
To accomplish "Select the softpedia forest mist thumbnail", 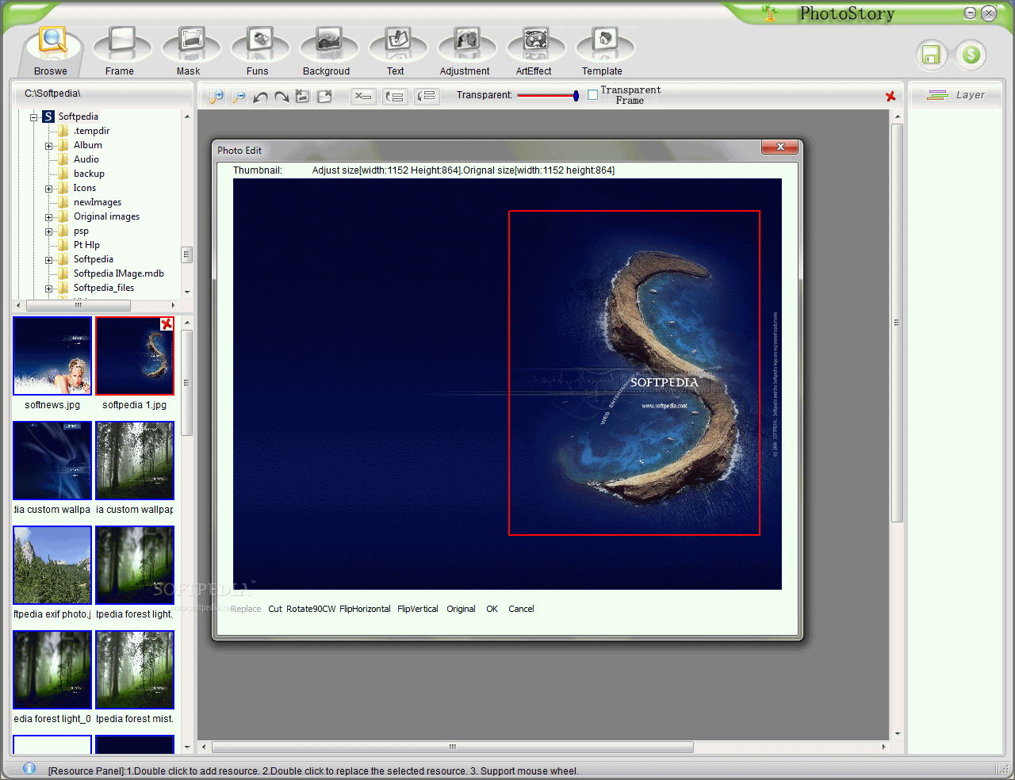I will tap(135, 670).
